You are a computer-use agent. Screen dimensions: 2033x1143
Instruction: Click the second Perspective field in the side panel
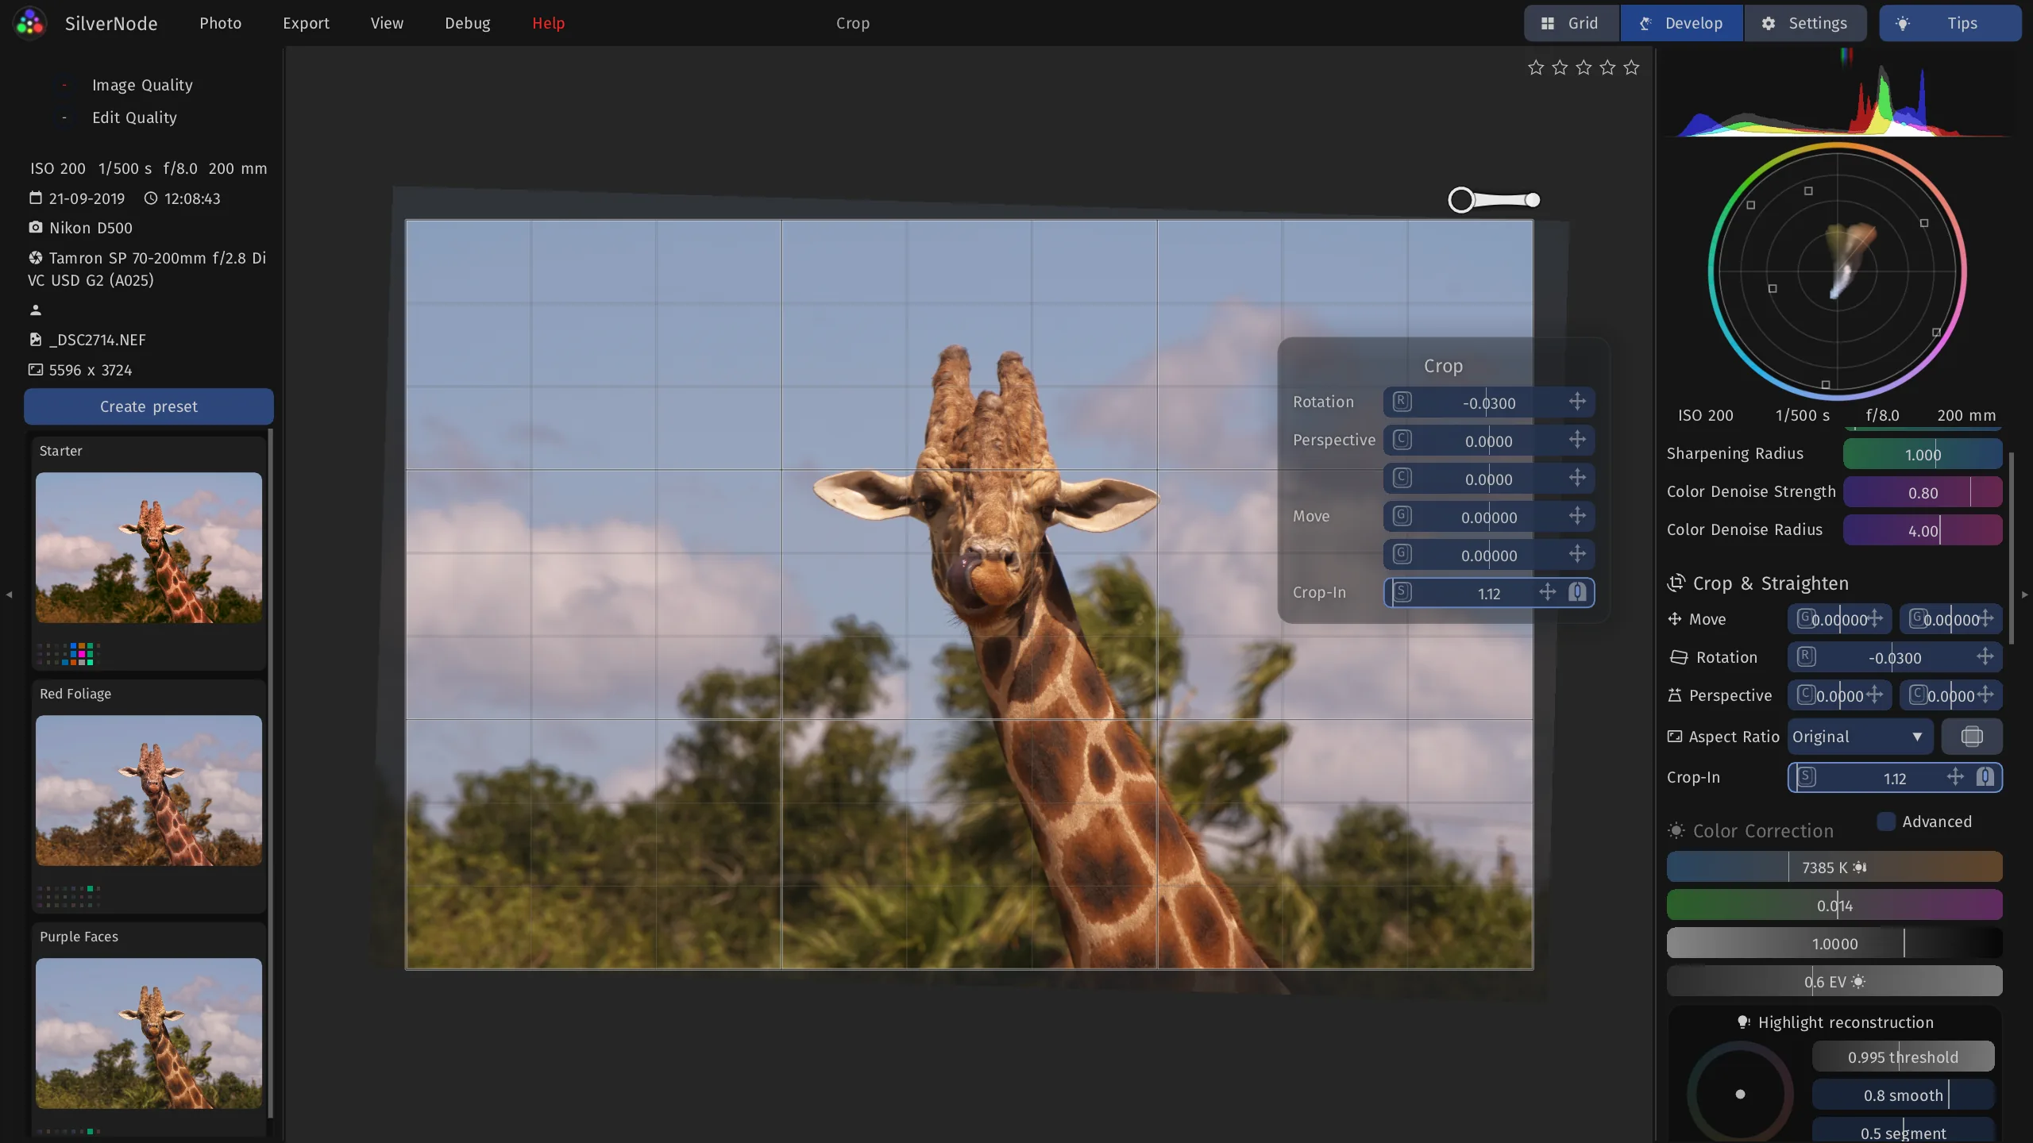pyautogui.click(x=1951, y=695)
